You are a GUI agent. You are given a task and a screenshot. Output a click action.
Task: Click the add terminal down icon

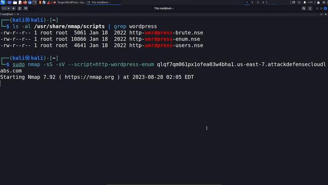pyautogui.click(x=26, y=8)
